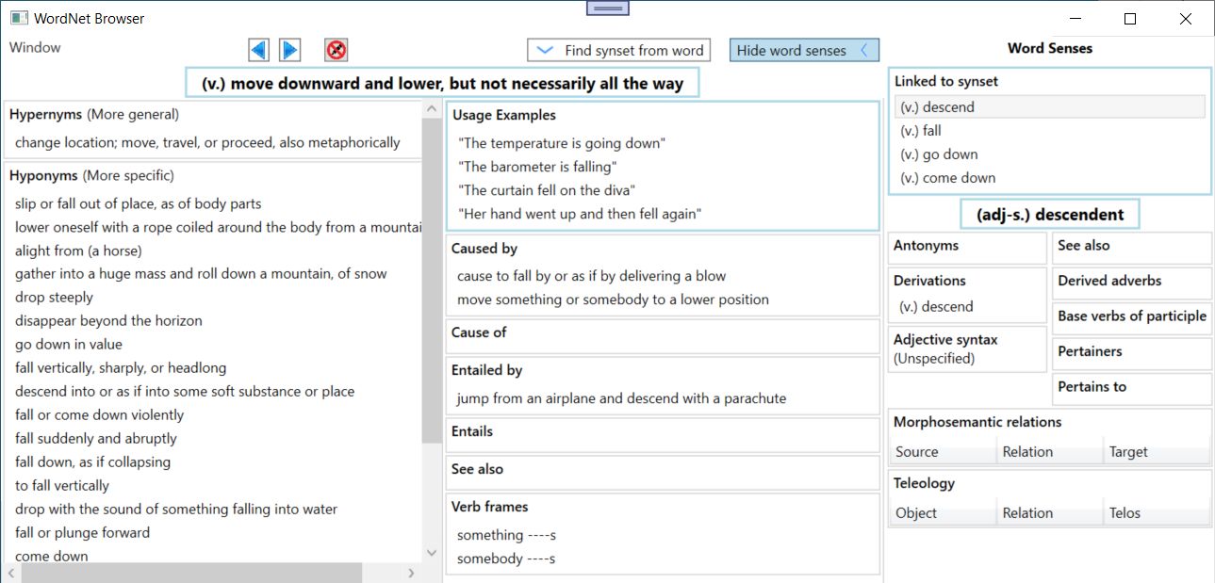Screen dimensions: 1215x583
Task: Open the Window menu
Action: click(35, 48)
